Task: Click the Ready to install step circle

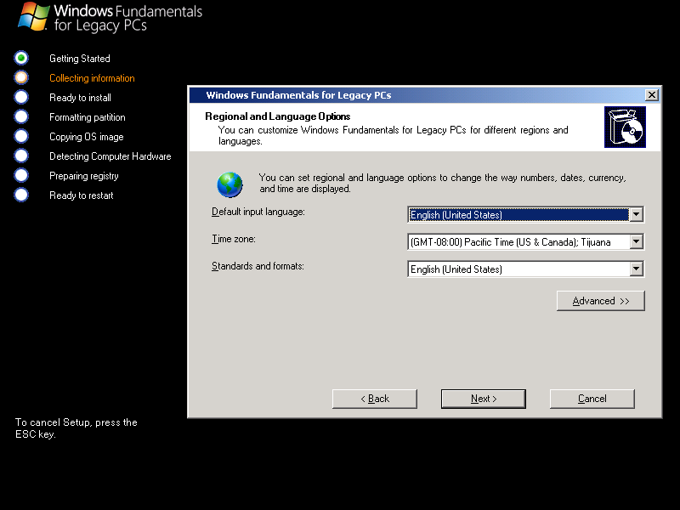Action: tap(20, 97)
